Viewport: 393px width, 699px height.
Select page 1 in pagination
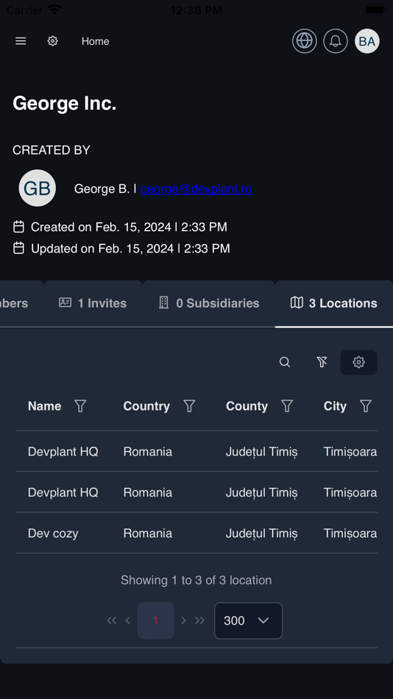click(156, 620)
